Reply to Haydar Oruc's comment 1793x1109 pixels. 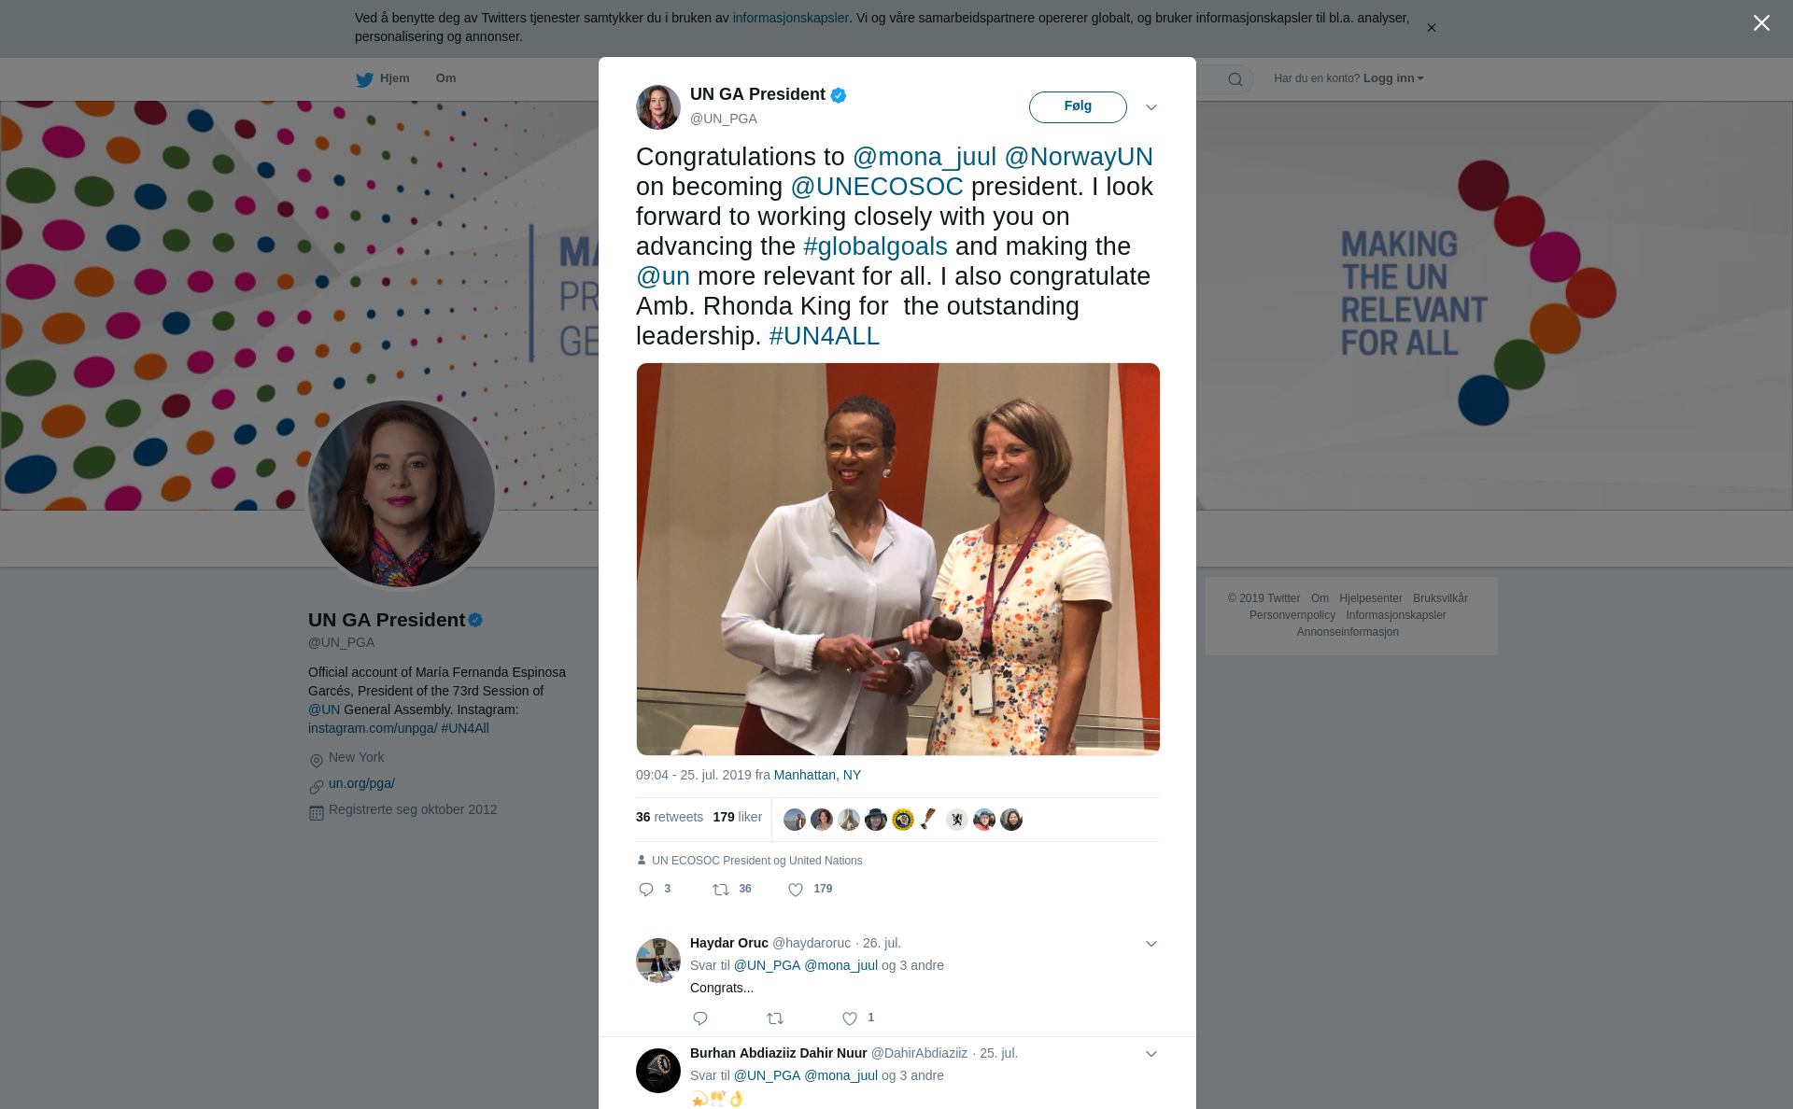[700, 1018]
